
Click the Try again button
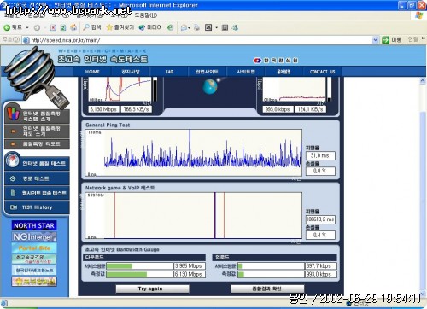click(x=152, y=289)
